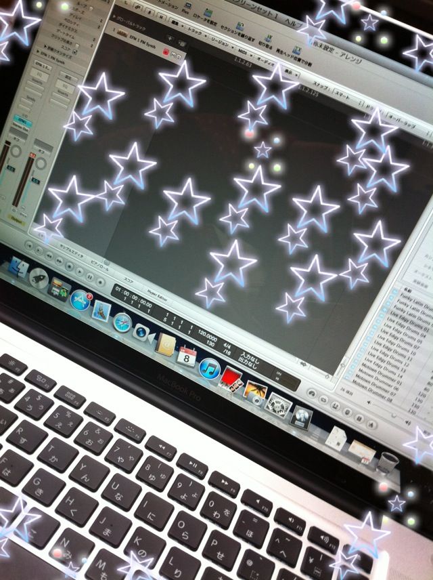The image size is (433, 580).
Task: Select the Live Edgy Drums 01 loop
Action: 409,323
